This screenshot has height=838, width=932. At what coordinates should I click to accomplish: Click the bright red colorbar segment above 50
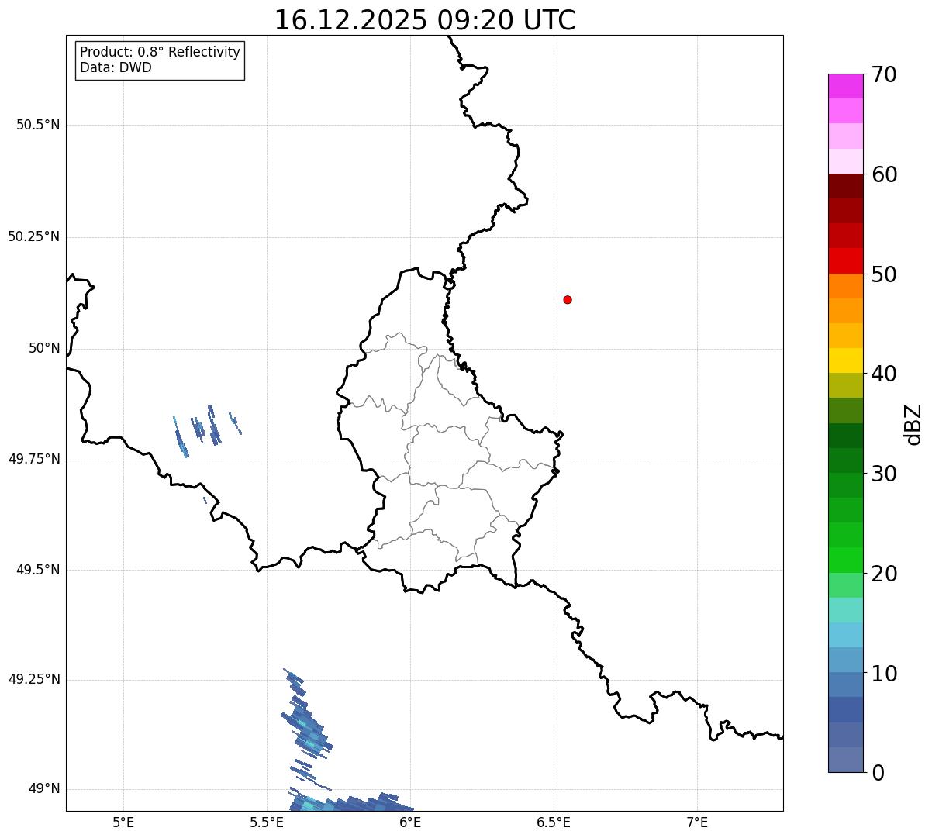tap(846, 260)
